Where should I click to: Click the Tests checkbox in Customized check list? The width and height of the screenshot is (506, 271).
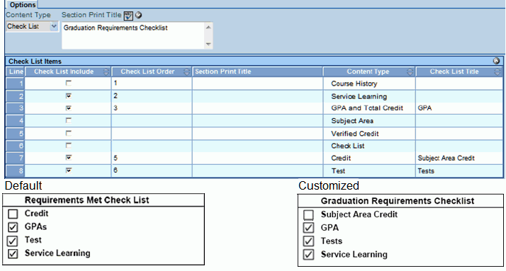[x=308, y=241]
